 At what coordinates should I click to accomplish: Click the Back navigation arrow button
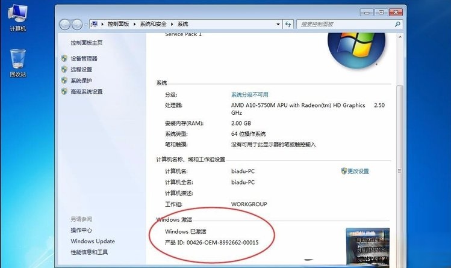click(x=64, y=25)
